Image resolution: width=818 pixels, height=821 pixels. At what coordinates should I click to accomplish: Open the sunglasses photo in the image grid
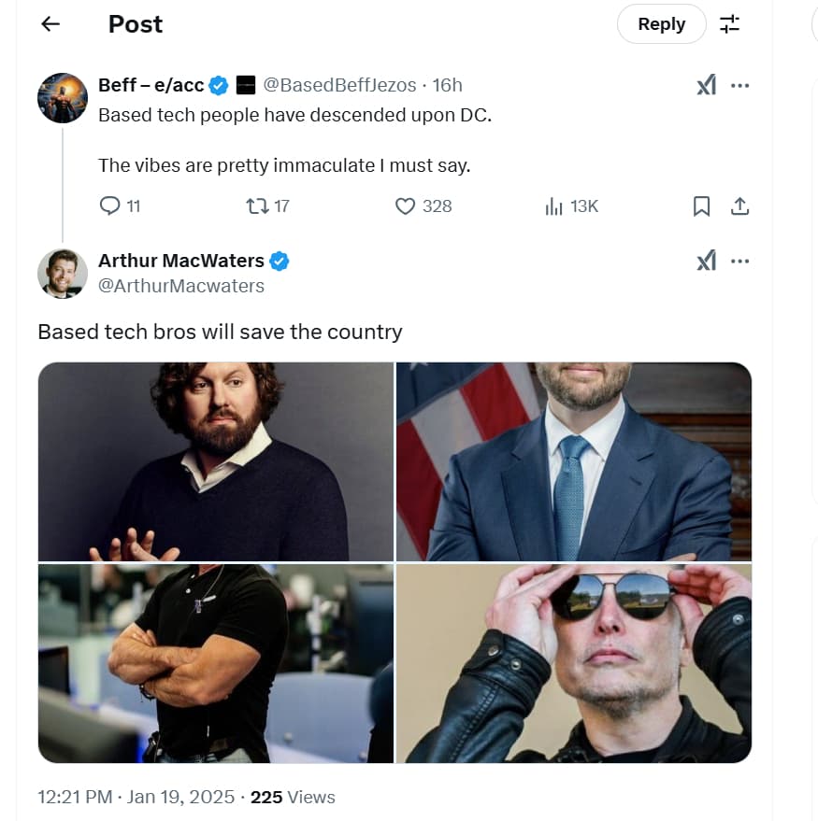574,663
